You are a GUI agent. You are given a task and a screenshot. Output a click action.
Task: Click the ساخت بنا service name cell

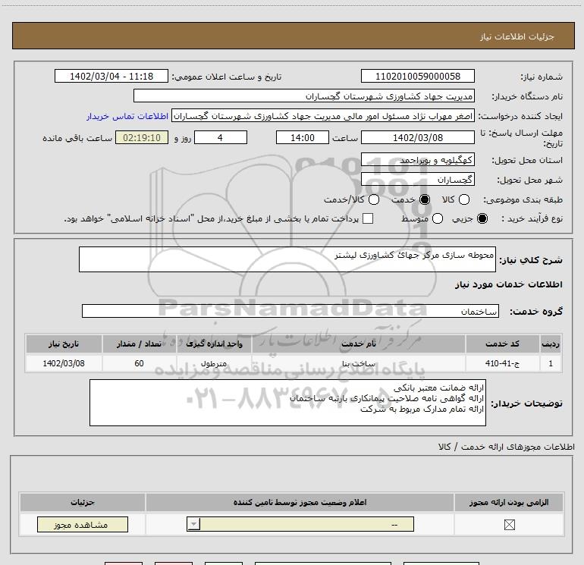click(x=358, y=363)
